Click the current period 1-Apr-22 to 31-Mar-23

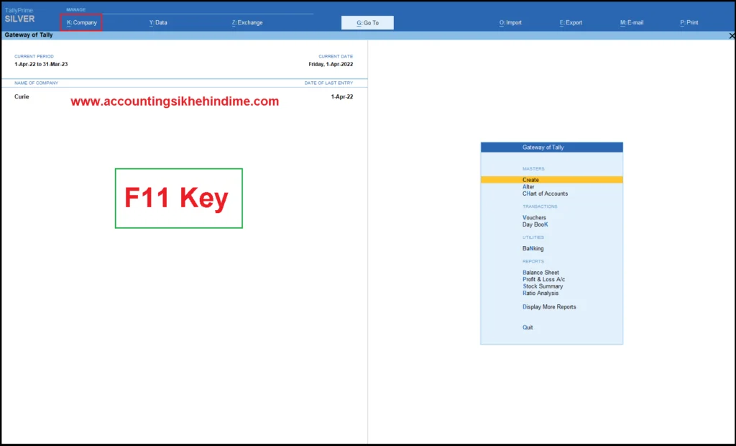tap(41, 65)
